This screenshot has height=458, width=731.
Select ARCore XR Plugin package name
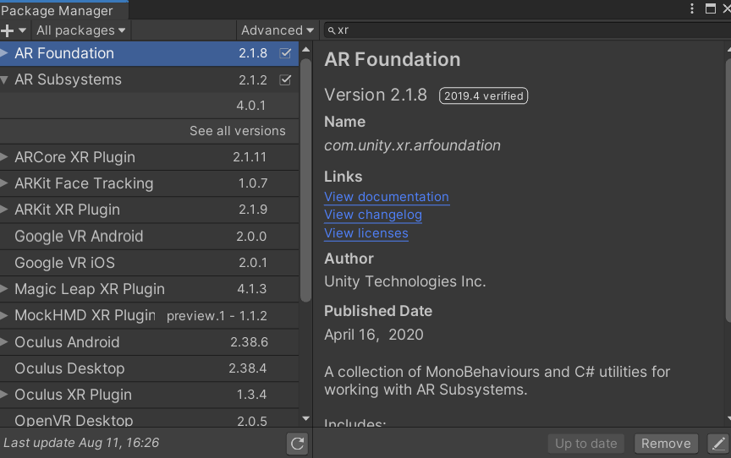coord(75,157)
